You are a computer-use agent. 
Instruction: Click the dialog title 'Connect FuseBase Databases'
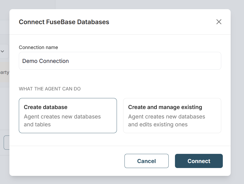pos(64,22)
